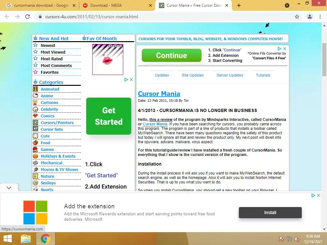Click the Cursor Sets category icon
This screenshot has height=245, width=327.
click(35, 129)
